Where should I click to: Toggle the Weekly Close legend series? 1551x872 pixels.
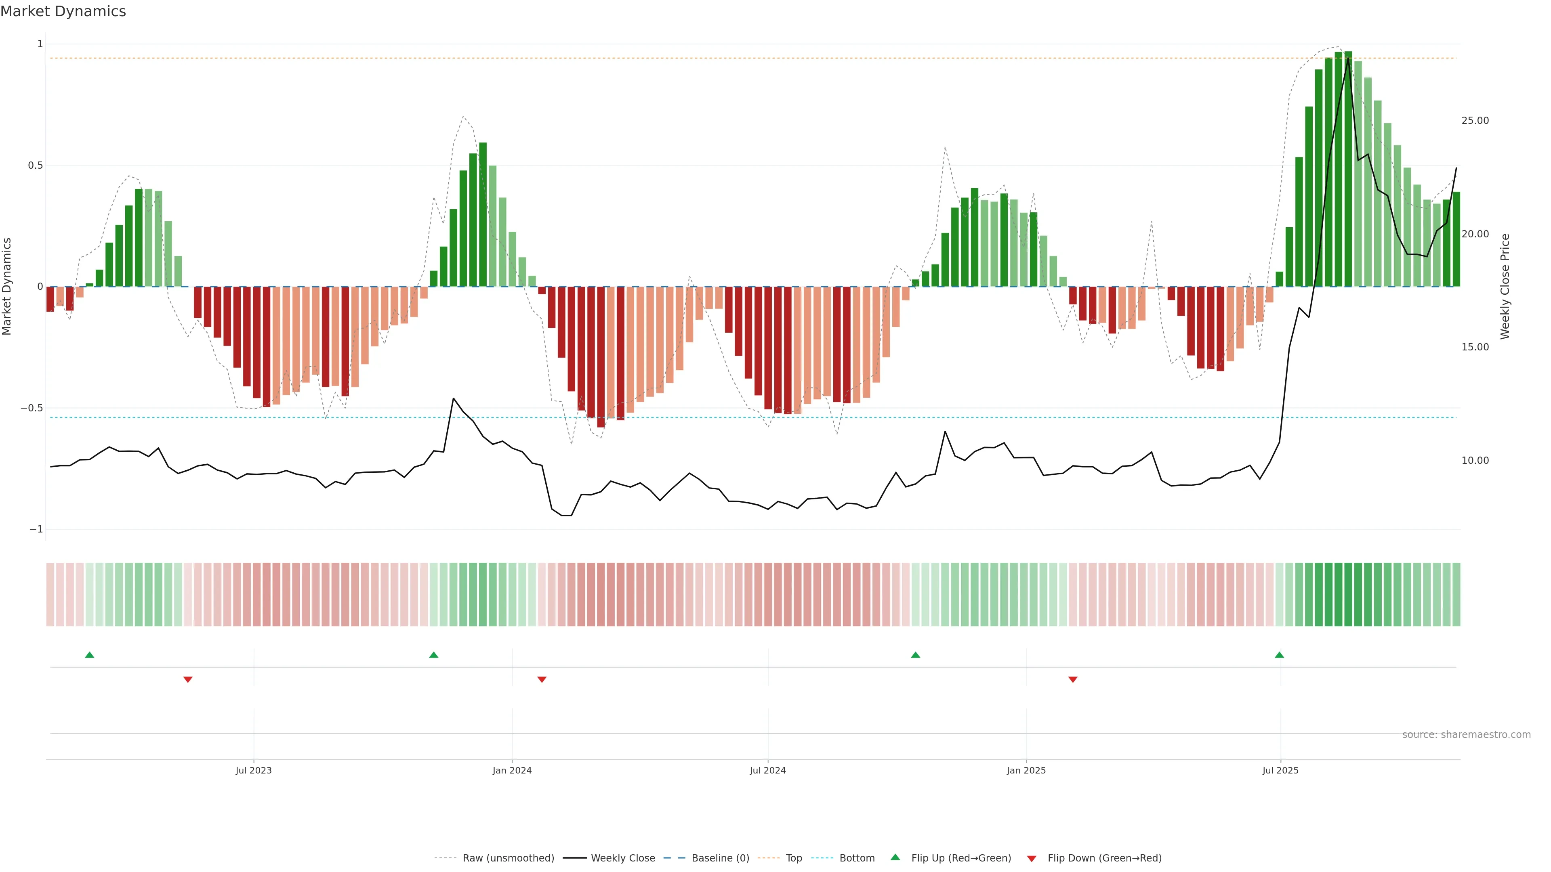click(622, 858)
